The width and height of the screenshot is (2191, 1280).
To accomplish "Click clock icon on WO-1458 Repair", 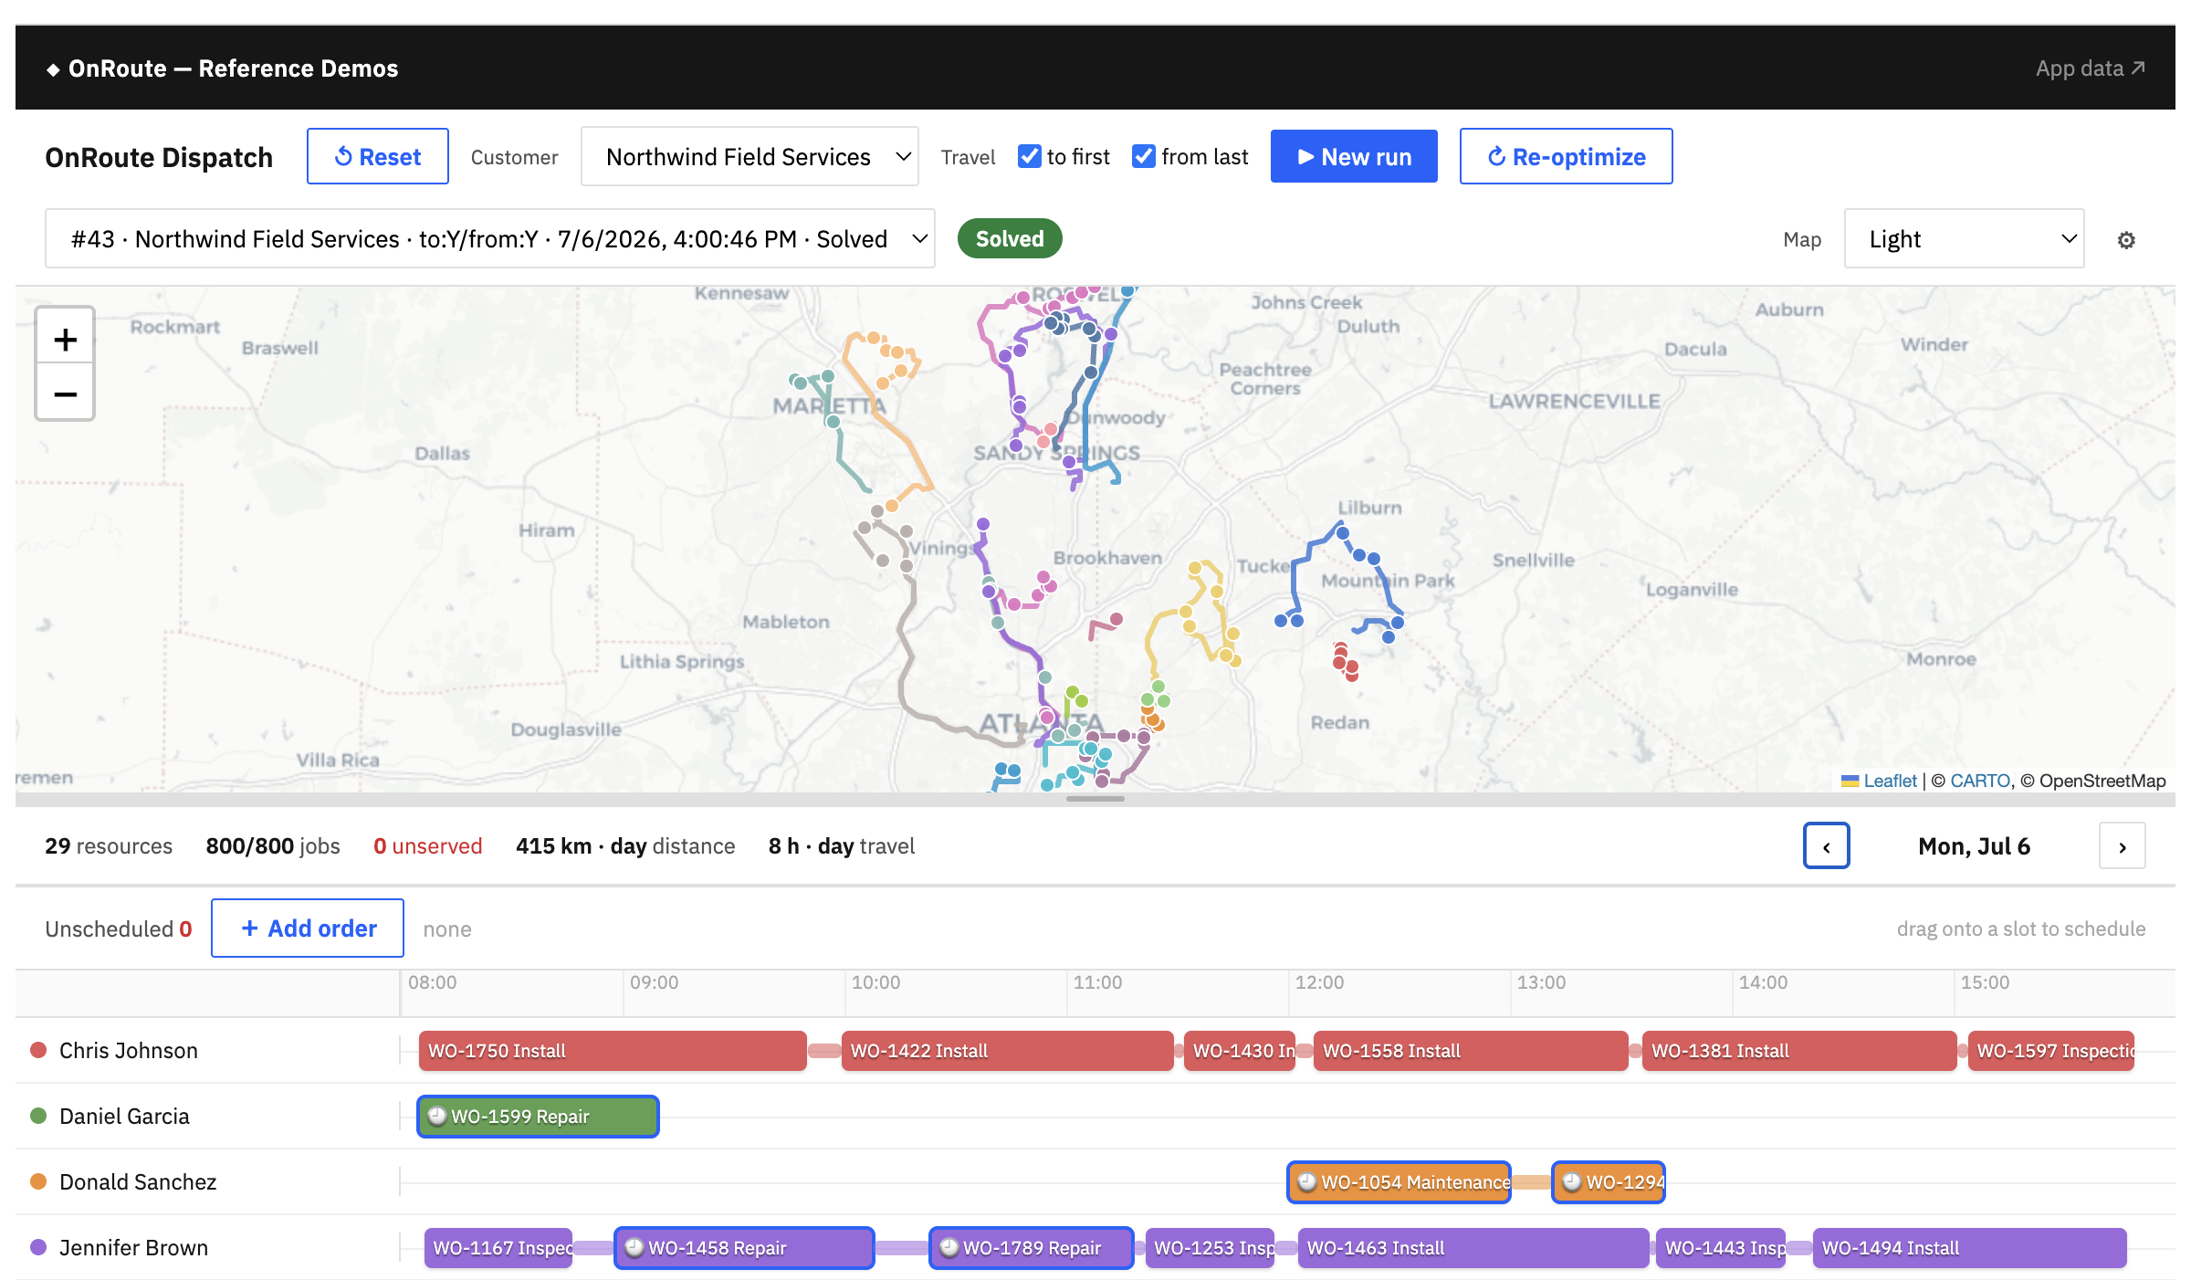I will click(x=634, y=1247).
